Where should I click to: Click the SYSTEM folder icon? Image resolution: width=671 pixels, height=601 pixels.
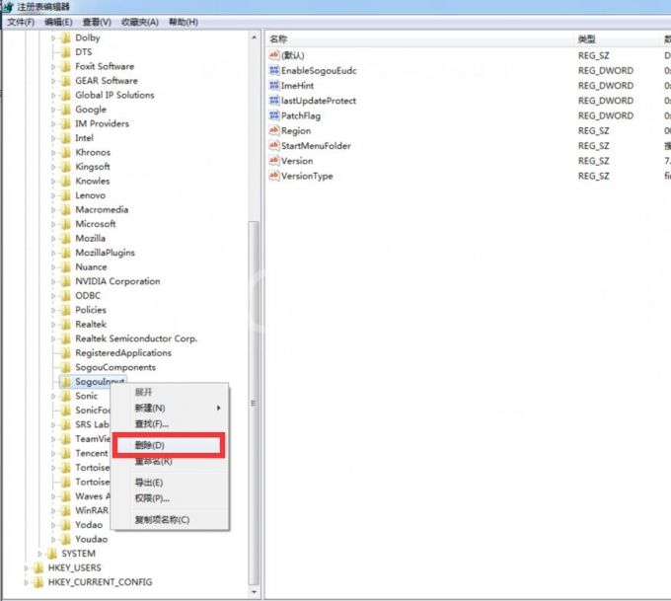(x=51, y=554)
